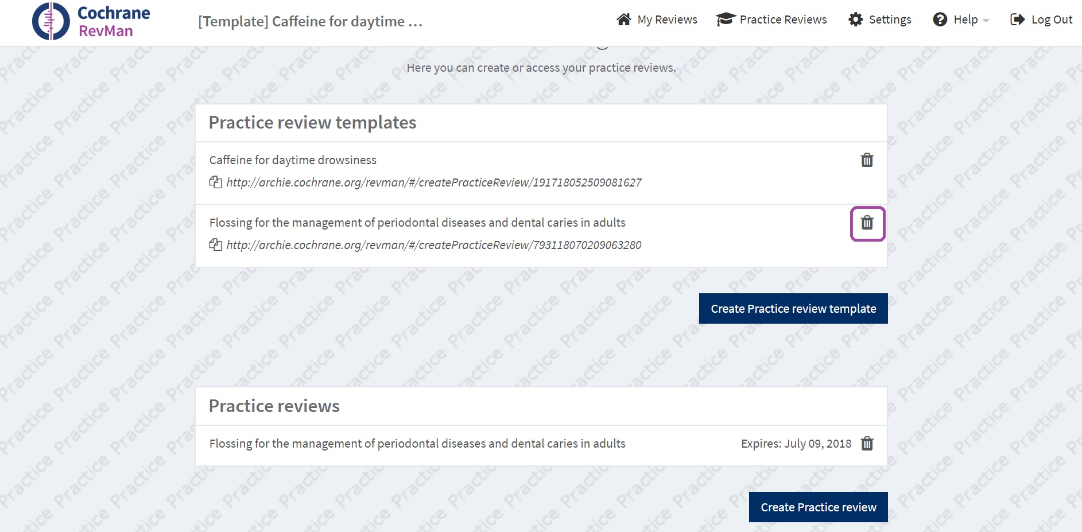This screenshot has width=1082, height=532.
Task: Click the Help question mark icon
Action: [x=940, y=20]
